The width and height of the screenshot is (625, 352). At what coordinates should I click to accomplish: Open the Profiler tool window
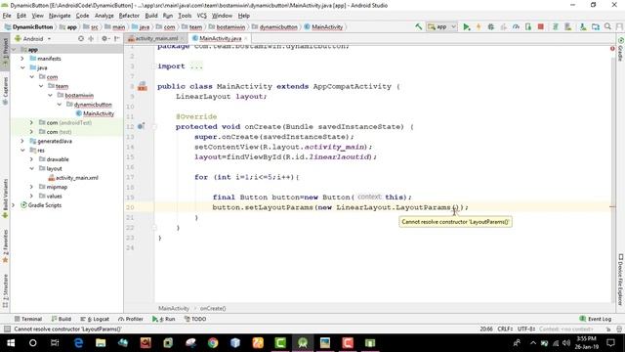point(130,319)
